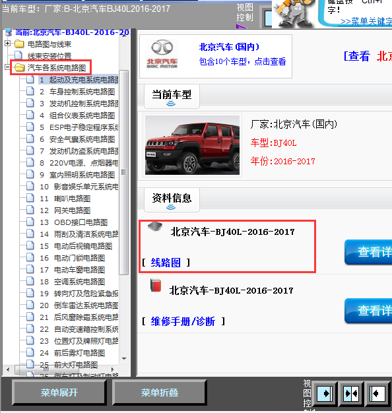
Task: Open item 4 组合仪表系统电路图
Action: 77,115
